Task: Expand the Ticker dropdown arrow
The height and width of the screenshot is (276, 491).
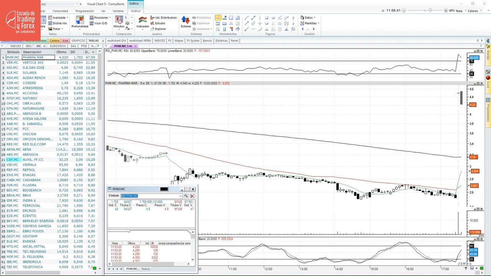Action: tap(62, 29)
